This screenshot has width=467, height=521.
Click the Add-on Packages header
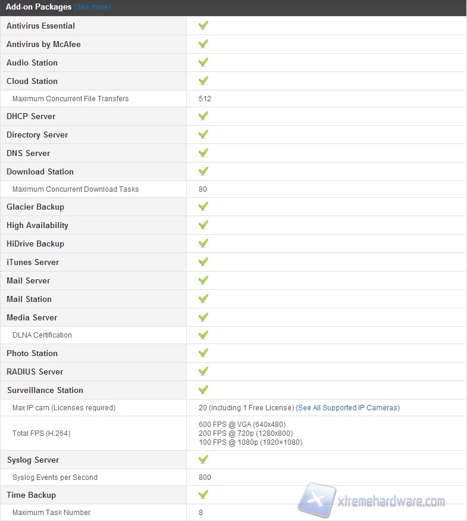tap(39, 7)
